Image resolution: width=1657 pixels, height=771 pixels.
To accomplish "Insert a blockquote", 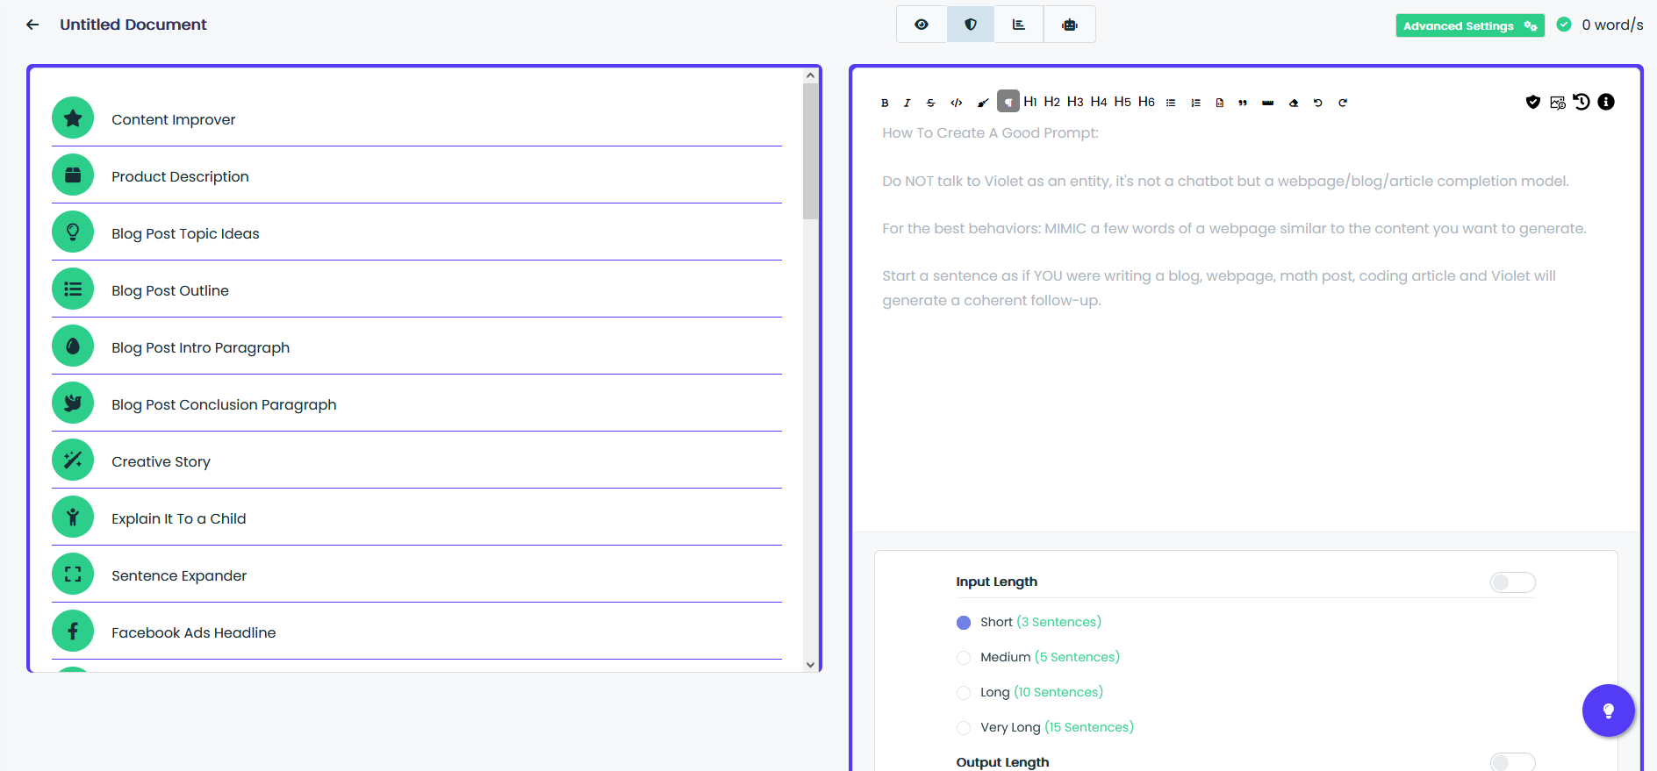I will [x=1243, y=103].
